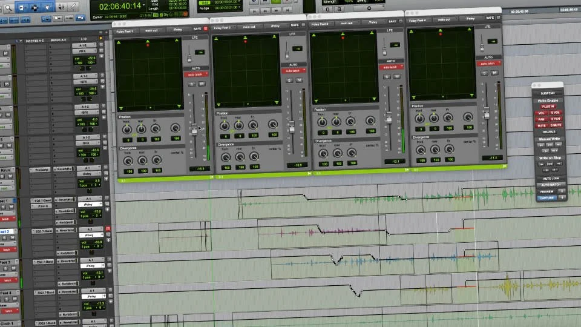Image resolution: width=581 pixels, height=327 pixels.
Task: Click the punch arrow beside CAPTURE
Action: click(562, 198)
